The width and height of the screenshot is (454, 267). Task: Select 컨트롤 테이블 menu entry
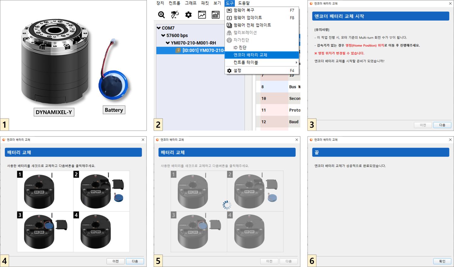262,63
